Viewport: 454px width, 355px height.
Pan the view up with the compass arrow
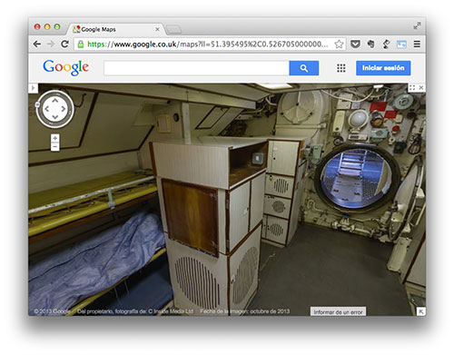pyautogui.click(x=55, y=101)
